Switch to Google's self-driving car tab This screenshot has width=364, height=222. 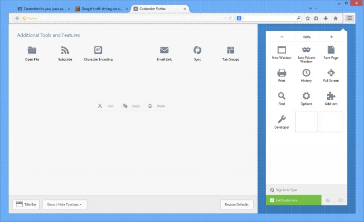click(x=102, y=9)
